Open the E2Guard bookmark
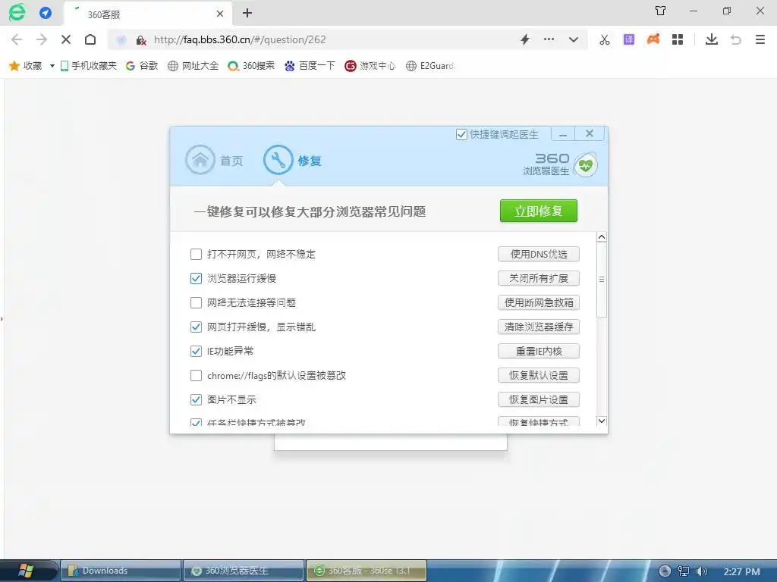The image size is (777, 582). pyautogui.click(x=430, y=66)
